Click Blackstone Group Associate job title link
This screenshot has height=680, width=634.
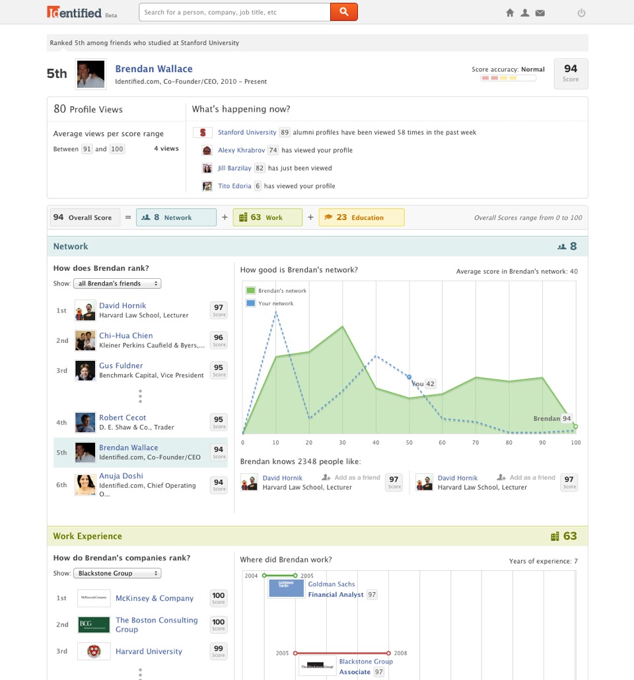tap(355, 672)
